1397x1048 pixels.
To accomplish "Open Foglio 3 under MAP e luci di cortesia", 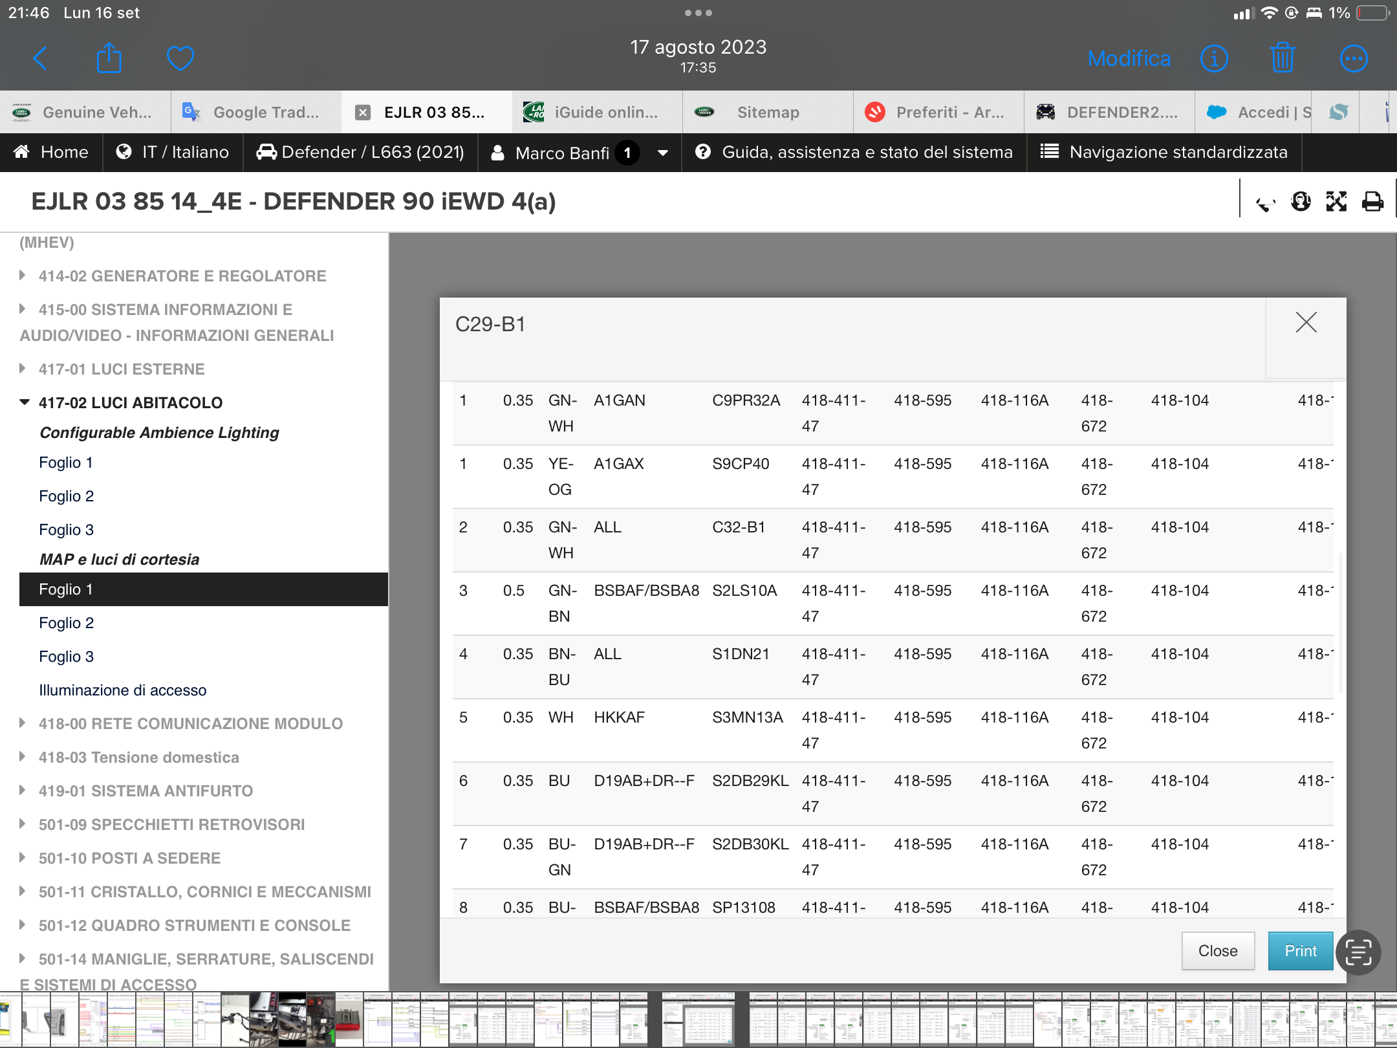I will [67, 657].
